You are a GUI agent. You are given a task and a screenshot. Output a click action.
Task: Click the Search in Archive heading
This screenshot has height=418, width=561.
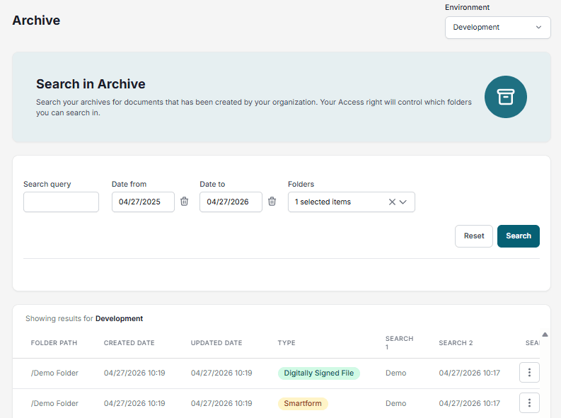(91, 84)
